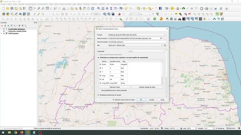Click the yellow pencil Toggle Editing icon
241x135 pixels.
[38, 14]
